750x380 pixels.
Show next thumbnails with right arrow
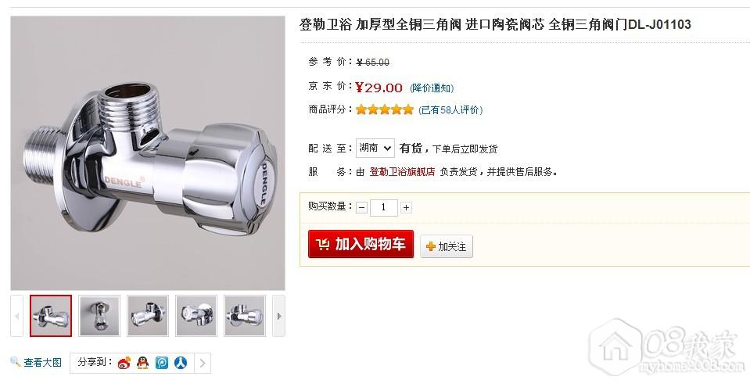pyautogui.click(x=279, y=316)
